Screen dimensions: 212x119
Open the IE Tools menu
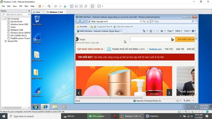pos(187,31)
